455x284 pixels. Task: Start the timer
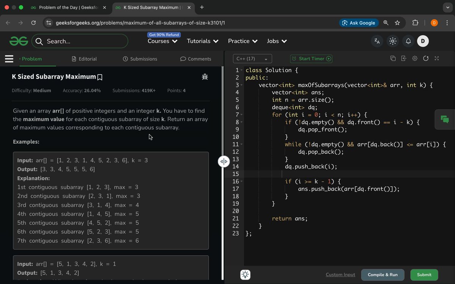tap(311, 59)
